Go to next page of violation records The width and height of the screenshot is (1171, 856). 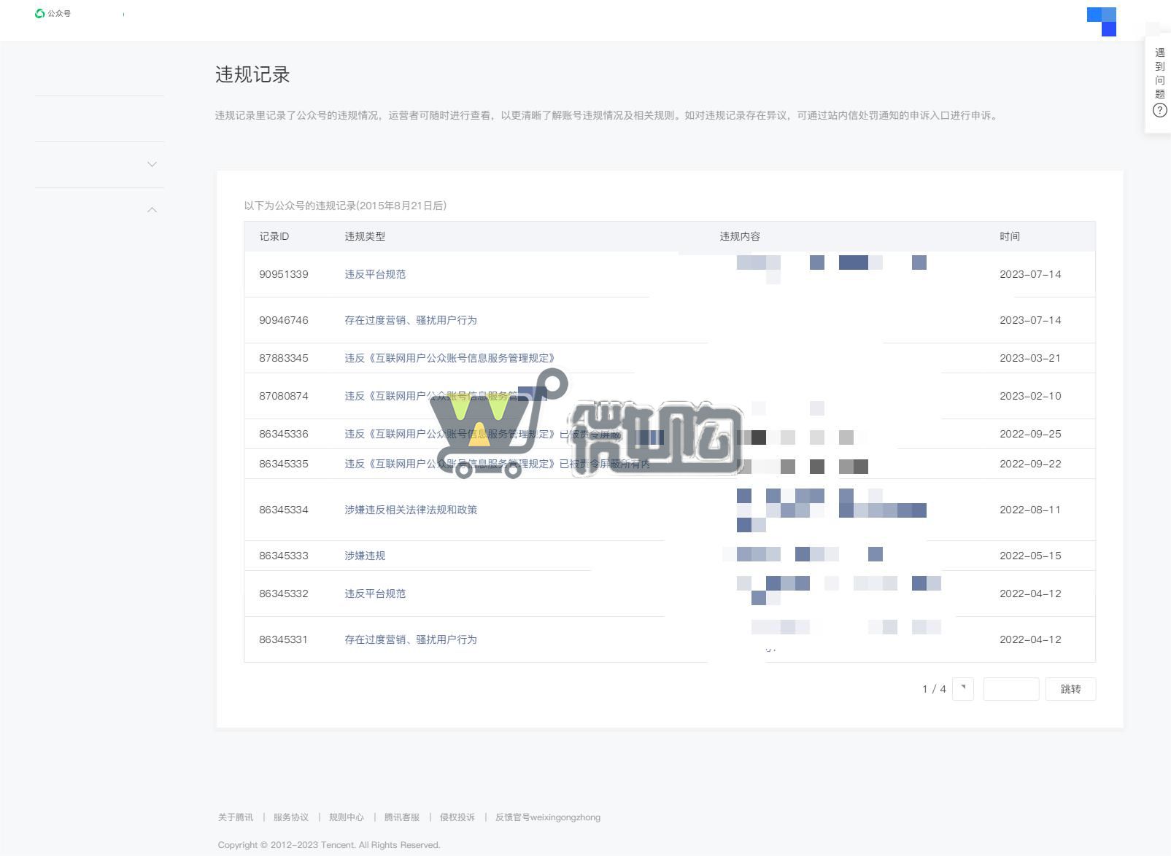click(x=962, y=689)
